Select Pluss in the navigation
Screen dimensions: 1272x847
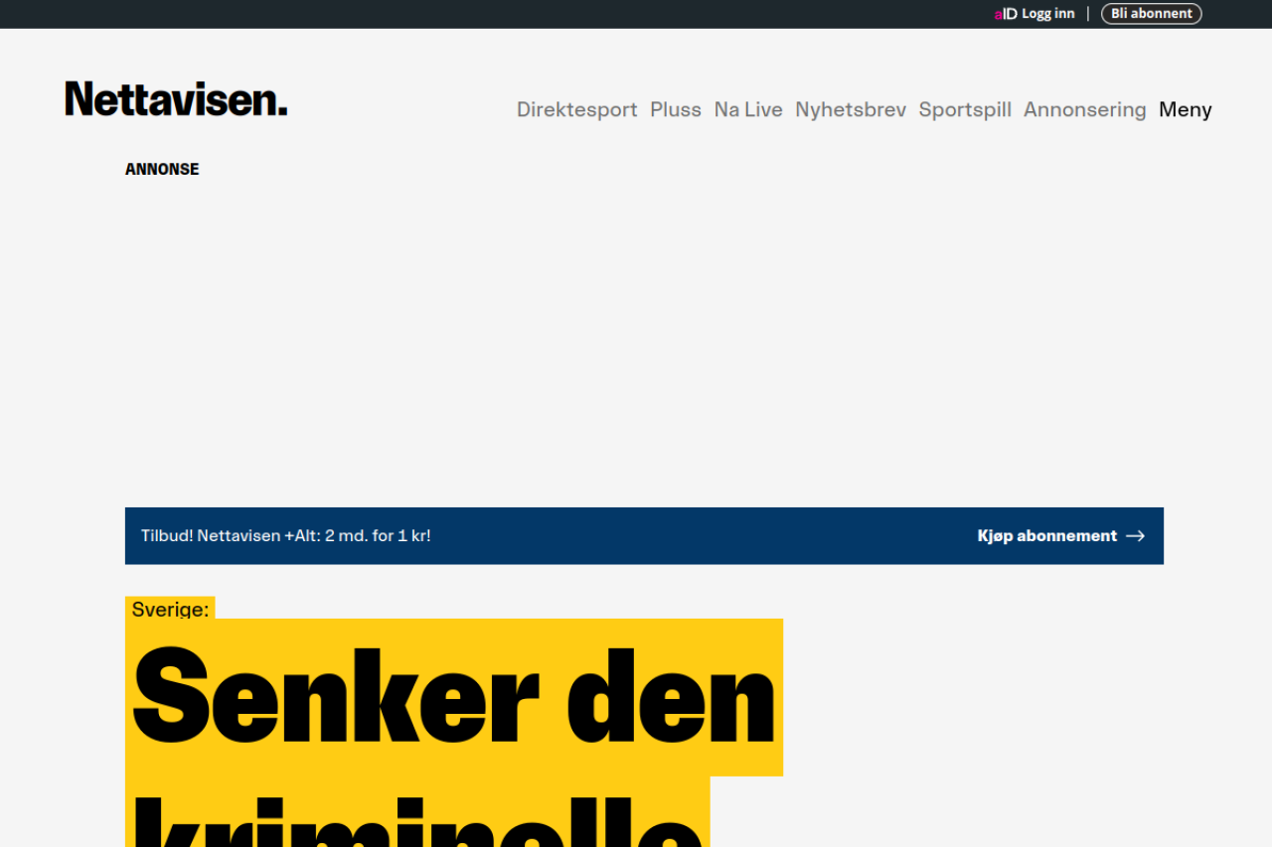tap(676, 109)
